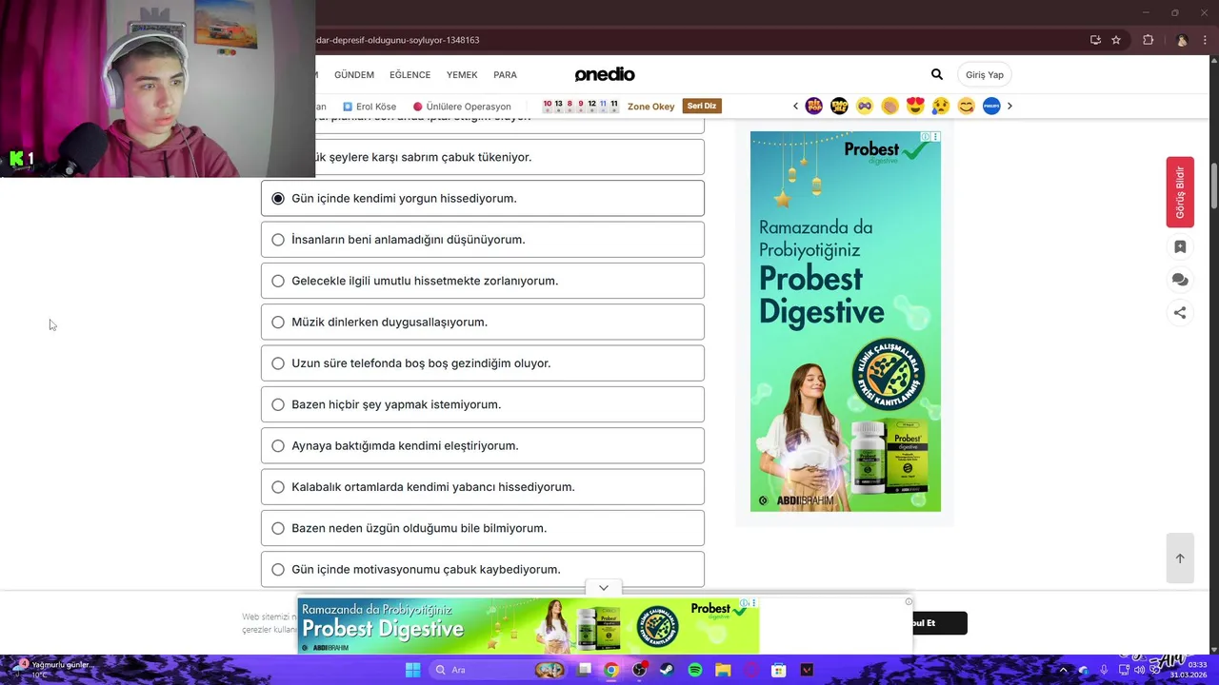Click the Onedio logo
The height and width of the screenshot is (685, 1219).
click(605, 74)
